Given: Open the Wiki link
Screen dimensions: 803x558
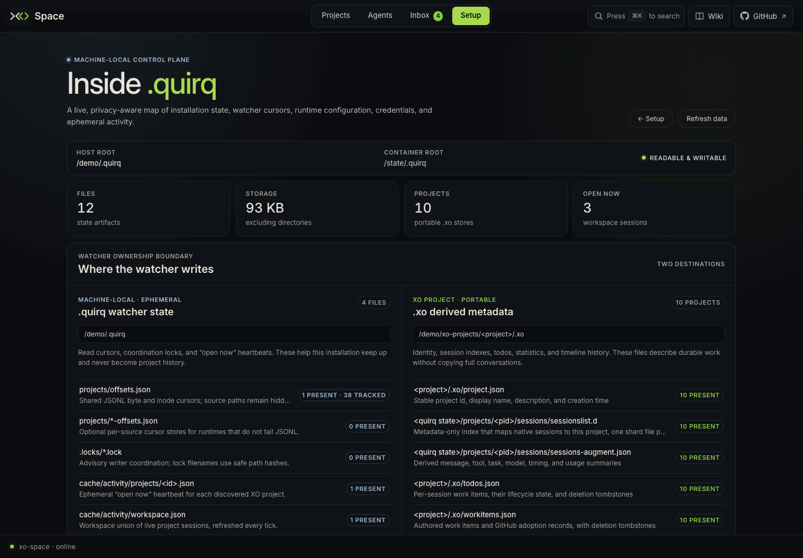Looking at the screenshot, I should click(709, 16).
